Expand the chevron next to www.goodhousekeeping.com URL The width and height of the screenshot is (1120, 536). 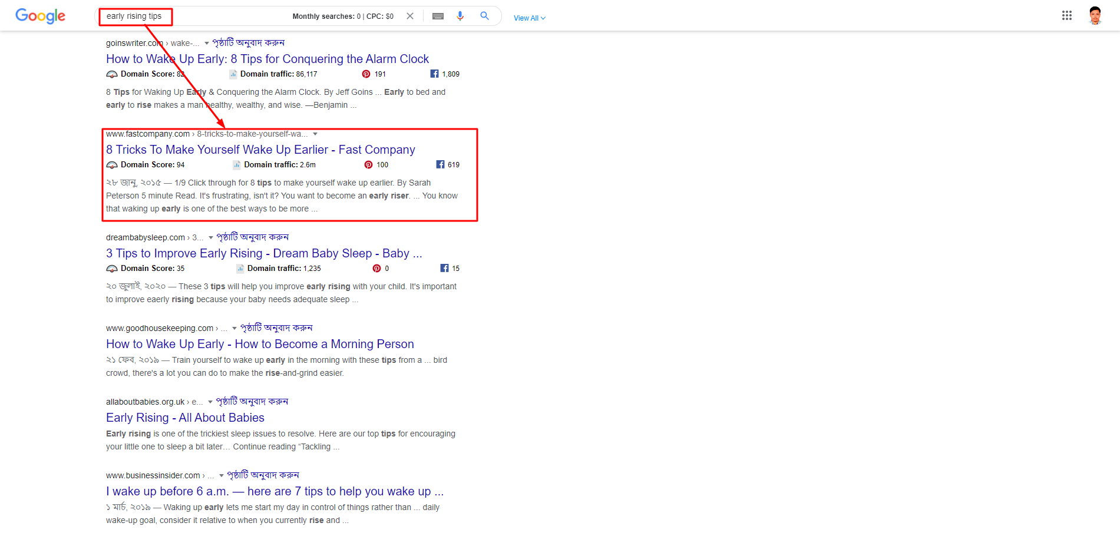point(234,328)
